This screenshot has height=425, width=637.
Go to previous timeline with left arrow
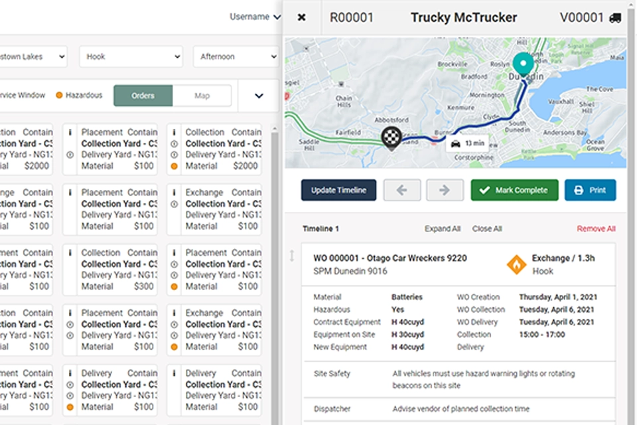[401, 190]
